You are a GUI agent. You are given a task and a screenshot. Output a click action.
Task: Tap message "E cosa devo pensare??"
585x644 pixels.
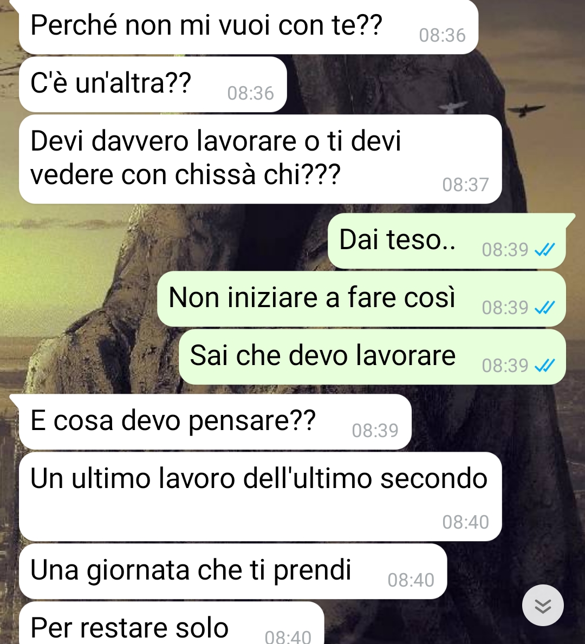215,422
